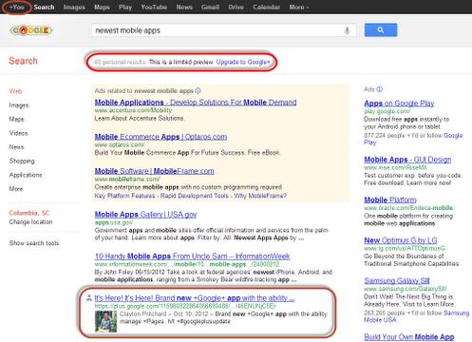Select Search in the top navigation bar

coord(44,7)
